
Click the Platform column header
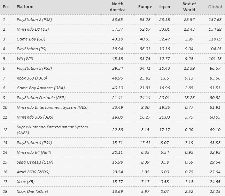click(25, 7)
